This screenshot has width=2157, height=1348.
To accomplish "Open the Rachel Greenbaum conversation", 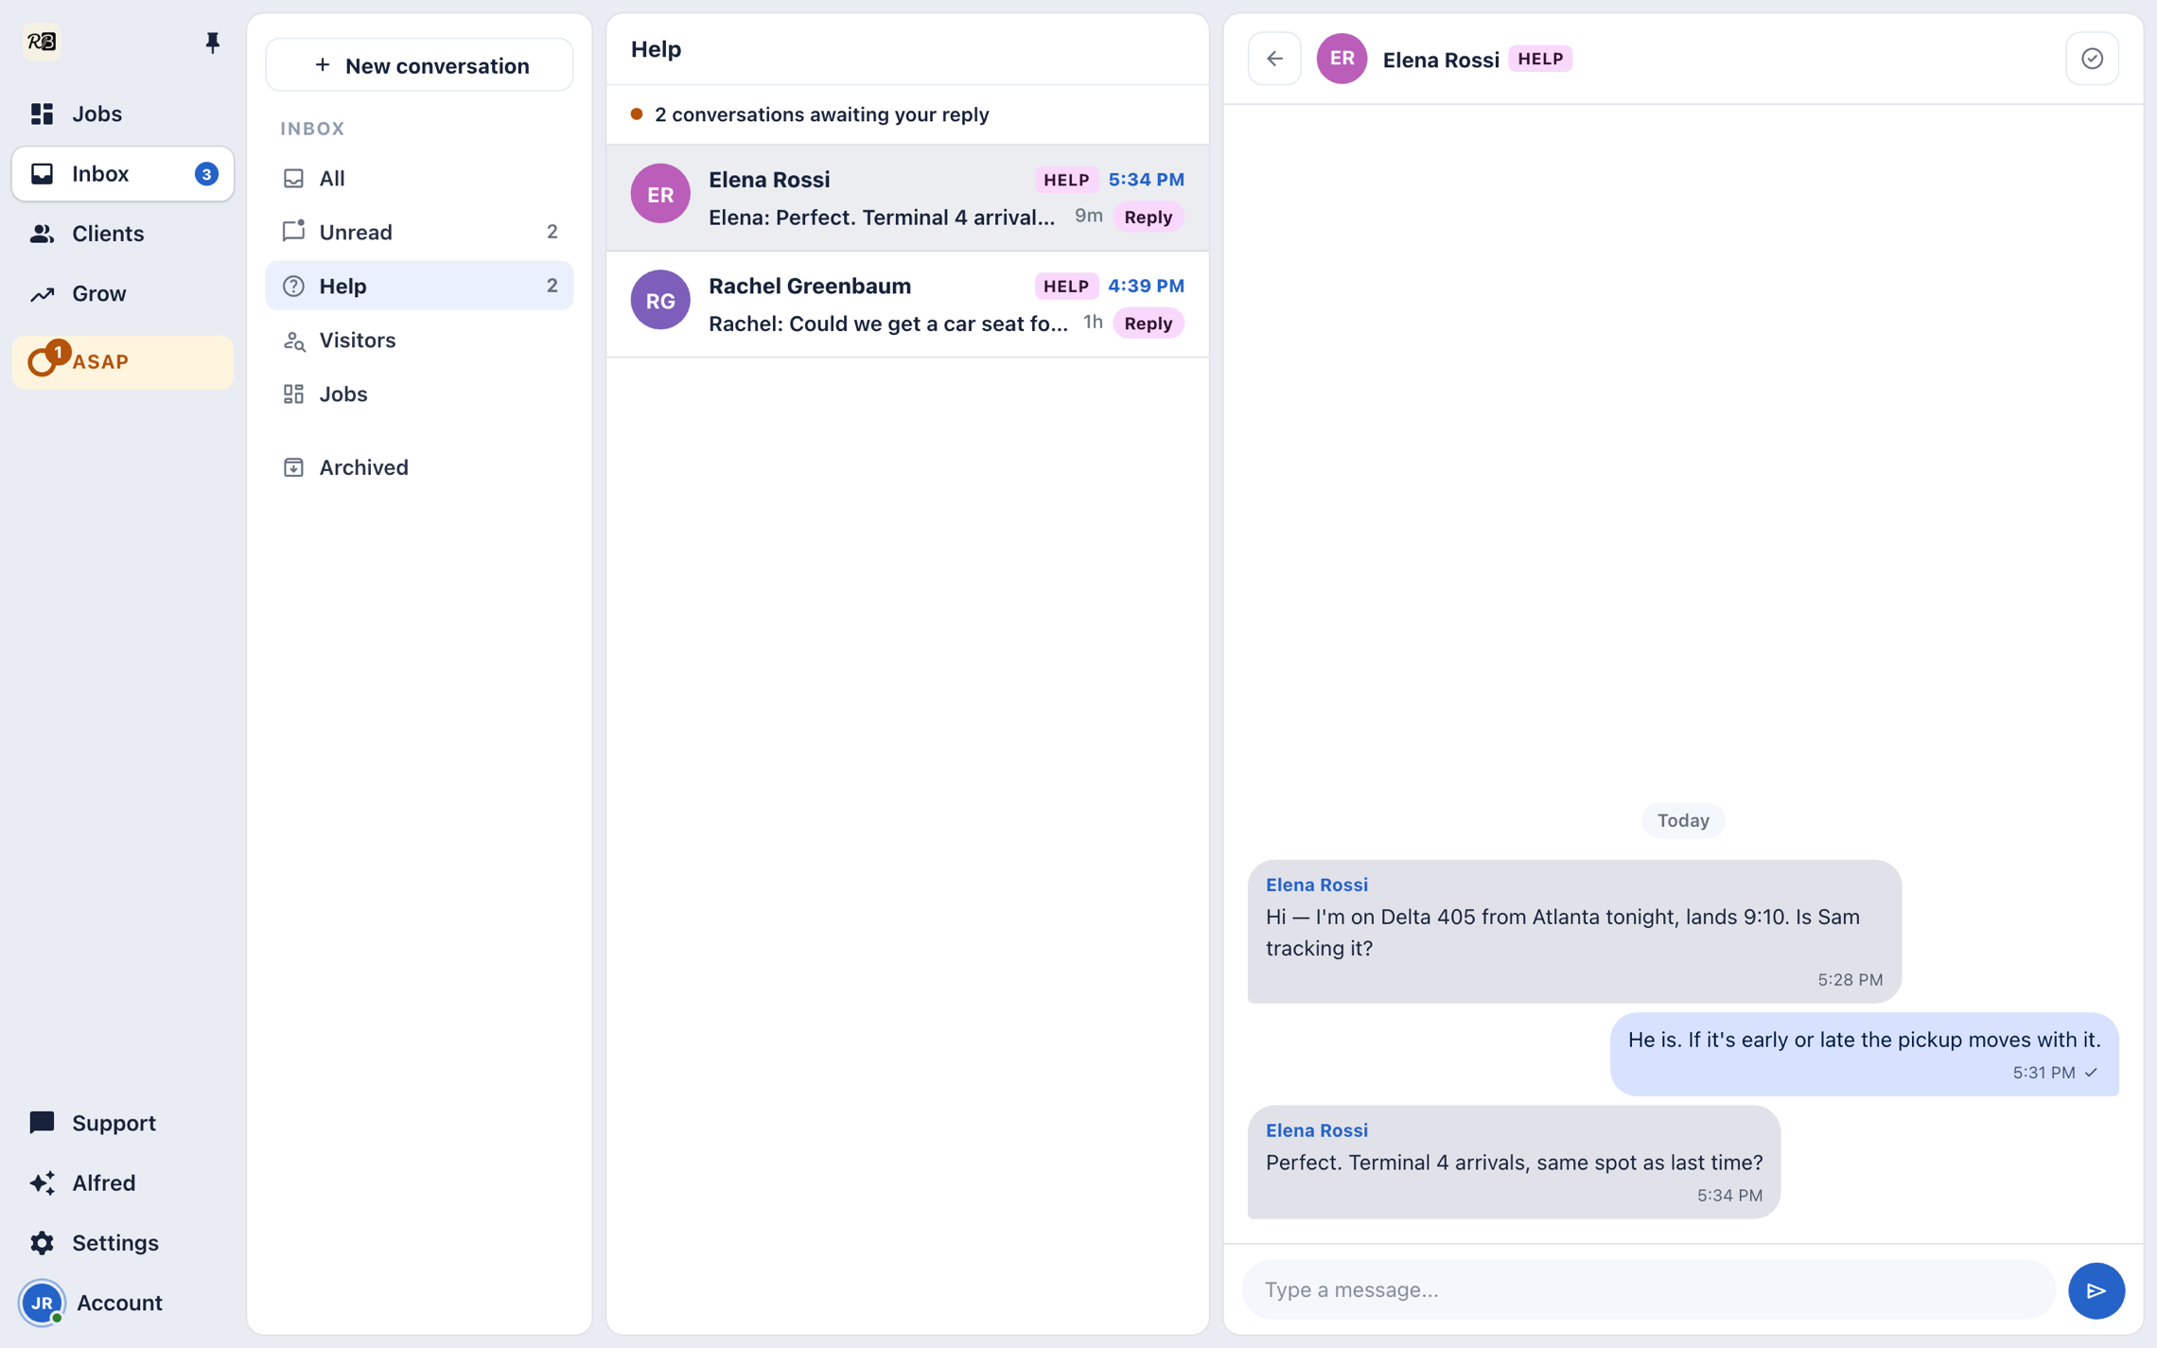I will pyautogui.click(x=907, y=305).
